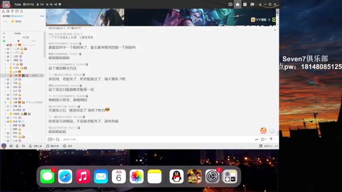Open Music app in the dock

83,176
